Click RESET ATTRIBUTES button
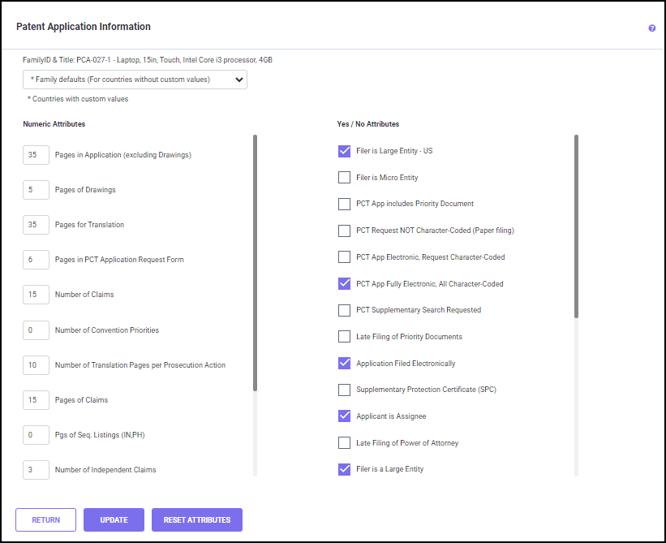Screen dimensions: 666x543 [197, 519]
